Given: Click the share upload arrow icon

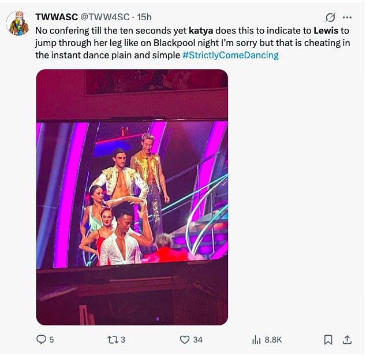Looking at the screenshot, I should point(348,340).
